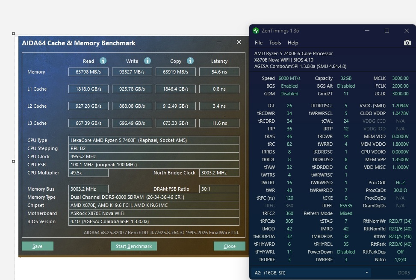
Task: Select the Memory Latency value 54.6 ns
Action: pos(219,72)
